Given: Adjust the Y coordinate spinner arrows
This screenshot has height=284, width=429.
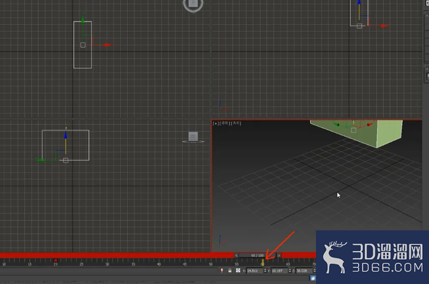Looking at the screenshot, I should click(290, 271).
